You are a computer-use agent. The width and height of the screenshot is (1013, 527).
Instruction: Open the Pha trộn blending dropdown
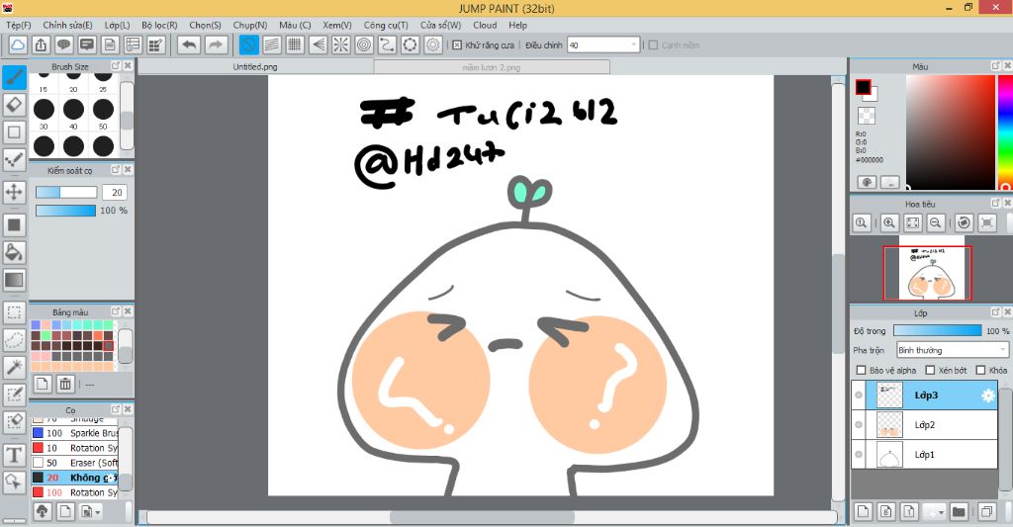tap(953, 350)
